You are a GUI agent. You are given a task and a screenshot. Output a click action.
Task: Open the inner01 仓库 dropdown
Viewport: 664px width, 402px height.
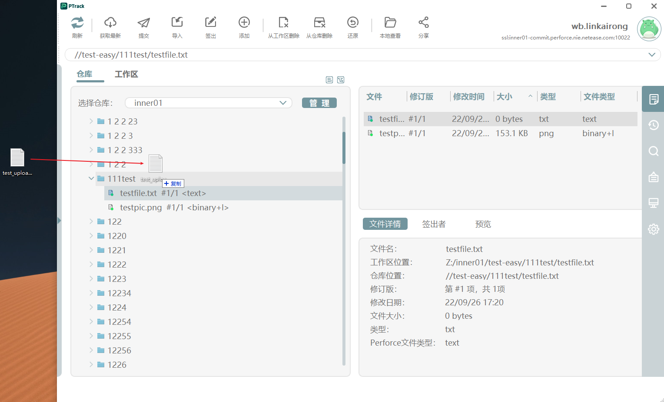click(209, 103)
